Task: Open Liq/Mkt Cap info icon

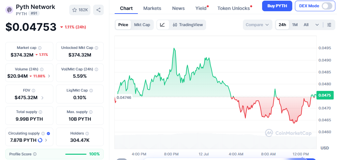Action: (x=91, y=91)
